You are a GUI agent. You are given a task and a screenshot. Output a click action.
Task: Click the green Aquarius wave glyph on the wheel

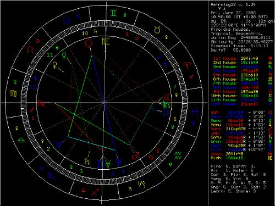[178, 155]
